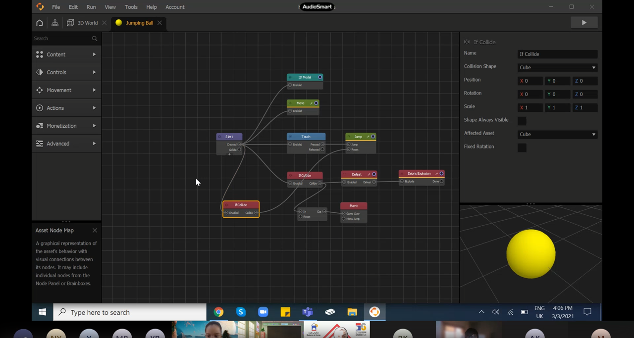
Task: Close the Jumping Ball tab
Action: [159, 23]
